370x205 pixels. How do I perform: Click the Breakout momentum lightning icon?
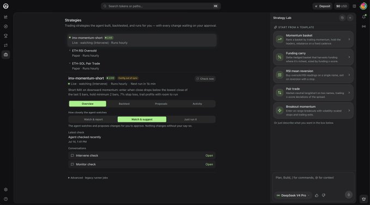(280, 111)
